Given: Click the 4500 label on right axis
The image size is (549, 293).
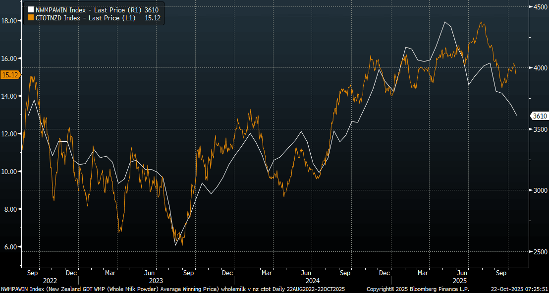Looking at the screenshot, I should click(x=540, y=6).
